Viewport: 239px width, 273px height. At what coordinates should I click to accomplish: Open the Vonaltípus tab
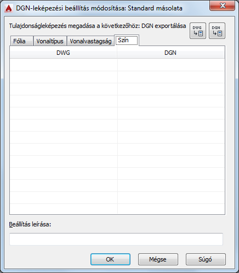pos(50,41)
